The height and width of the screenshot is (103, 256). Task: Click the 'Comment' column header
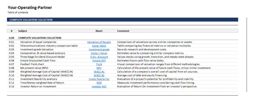coord(123,31)
